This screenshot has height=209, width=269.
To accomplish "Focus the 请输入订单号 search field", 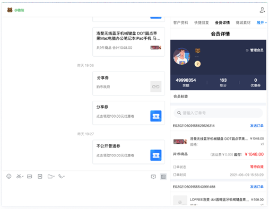I will click(218, 113).
